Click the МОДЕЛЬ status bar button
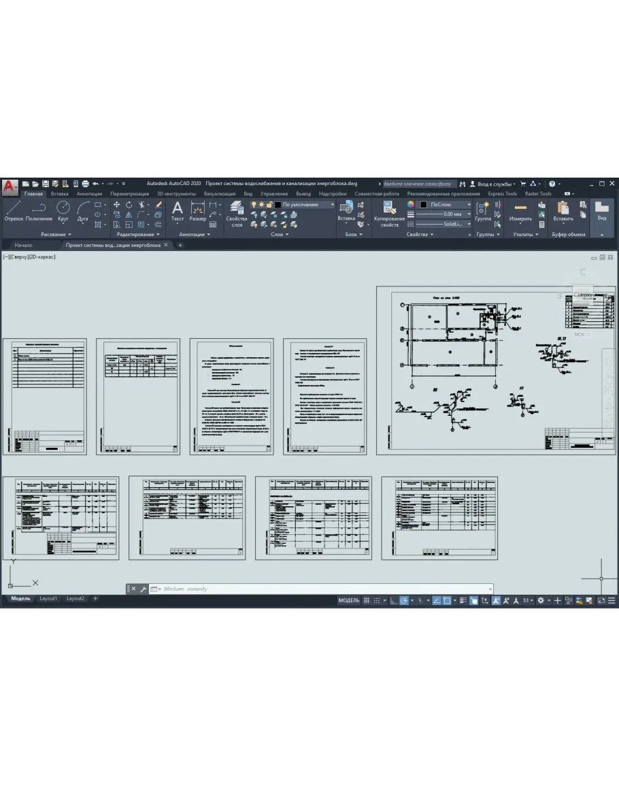This screenshot has width=619, height=786. [x=348, y=600]
